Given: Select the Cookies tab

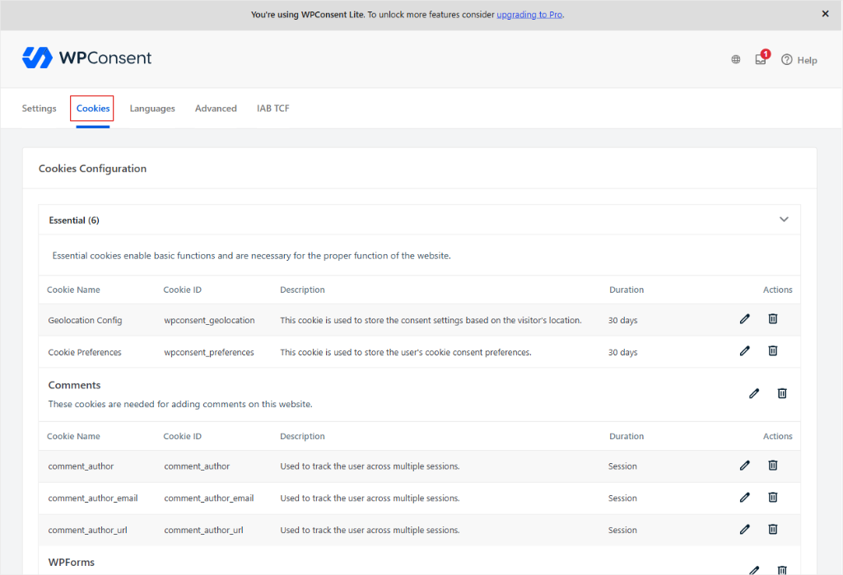Looking at the screenshot, I should [x=92, y=108].
